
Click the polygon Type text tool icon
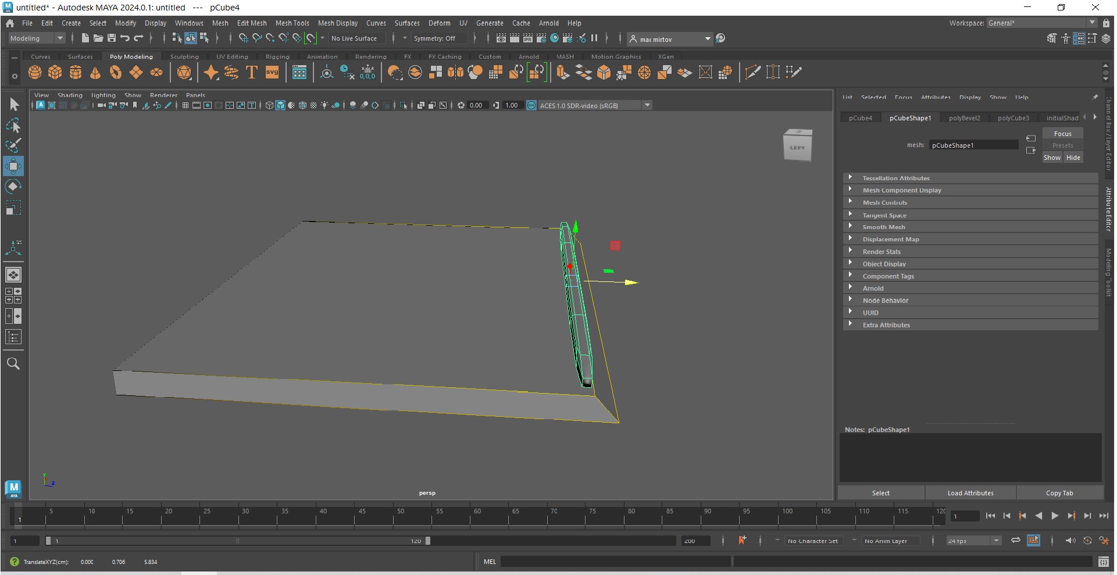(252, 73)
